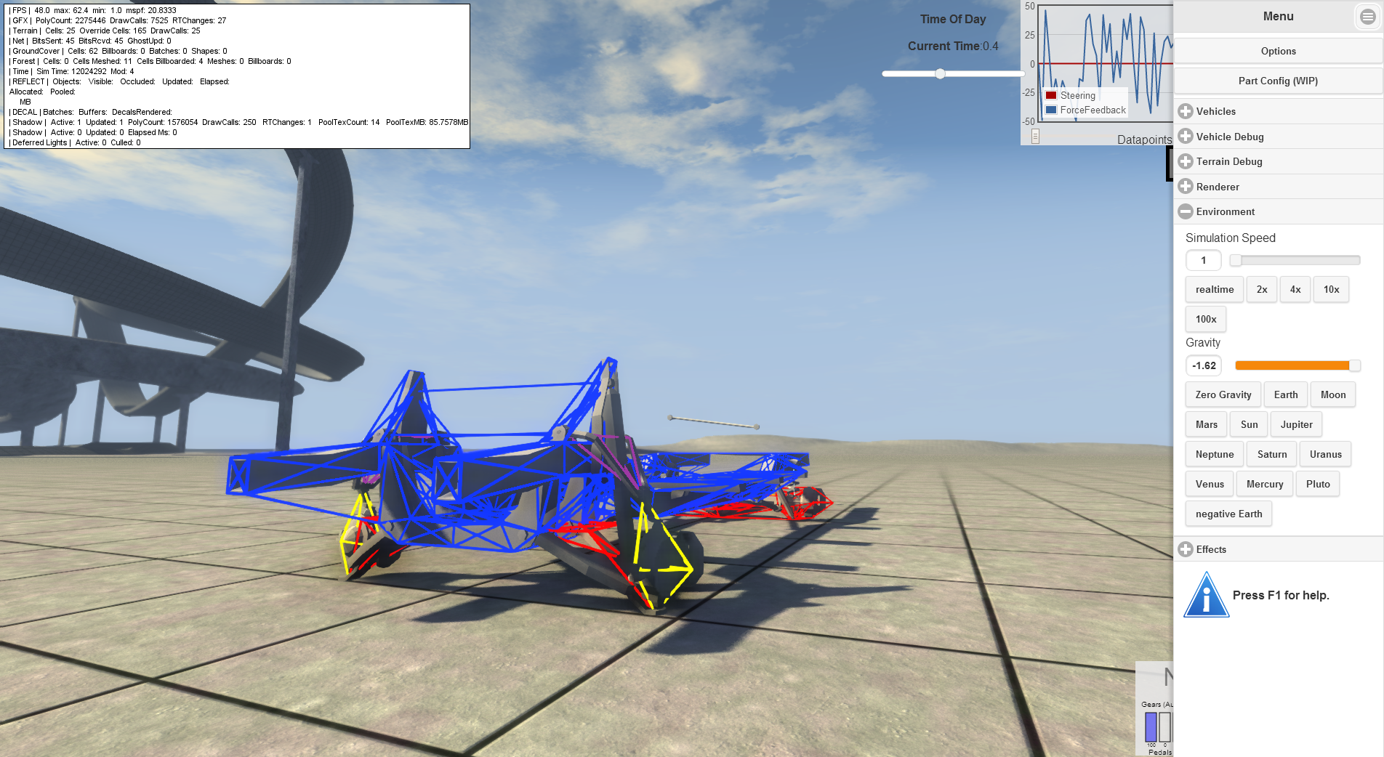Expand the Vehicle Debug section
1384x757 pixels.
click(x=1278, y=137)
